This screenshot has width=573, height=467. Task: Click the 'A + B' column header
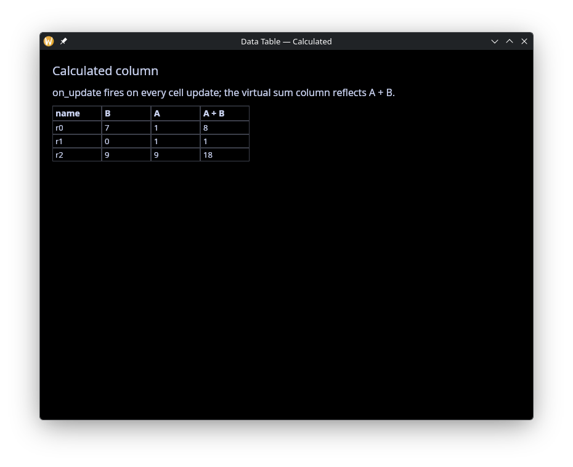tap(225, 113)
